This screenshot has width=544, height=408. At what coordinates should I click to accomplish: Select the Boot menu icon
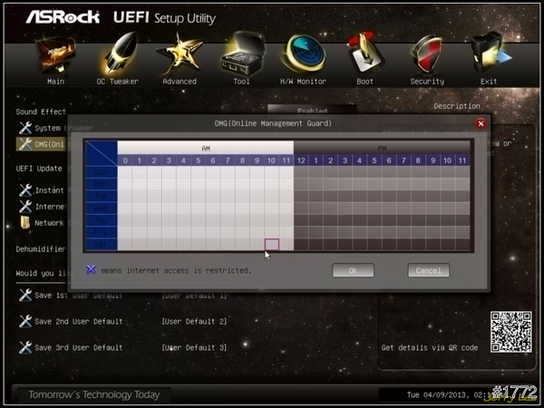(x=364, y=54)
